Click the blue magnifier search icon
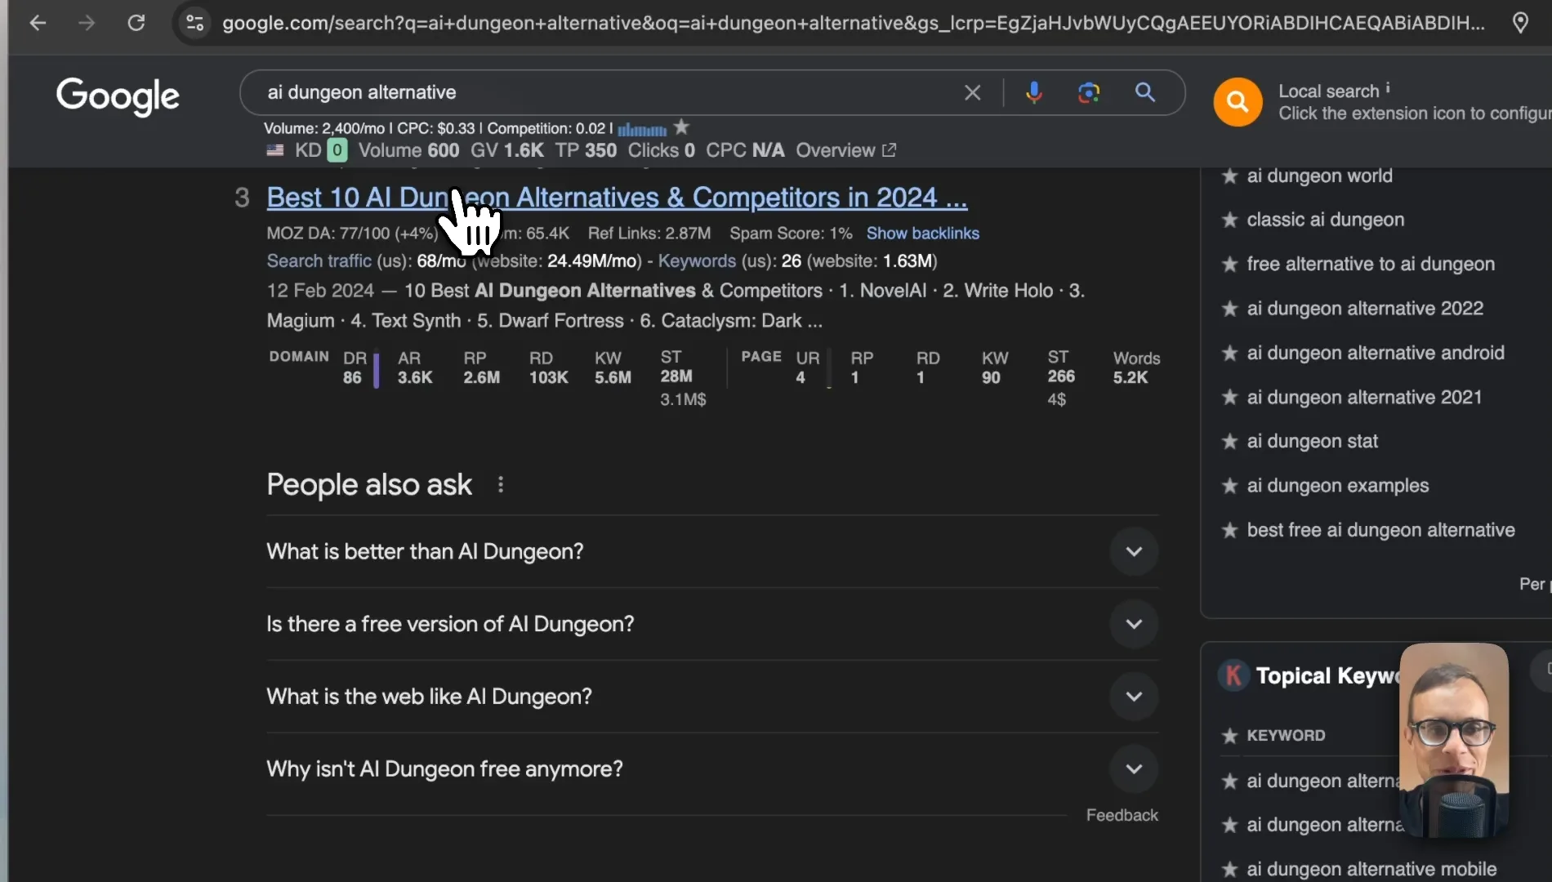The height and width of the screenshot is (882, 1552). click(x=1145, y=92)
